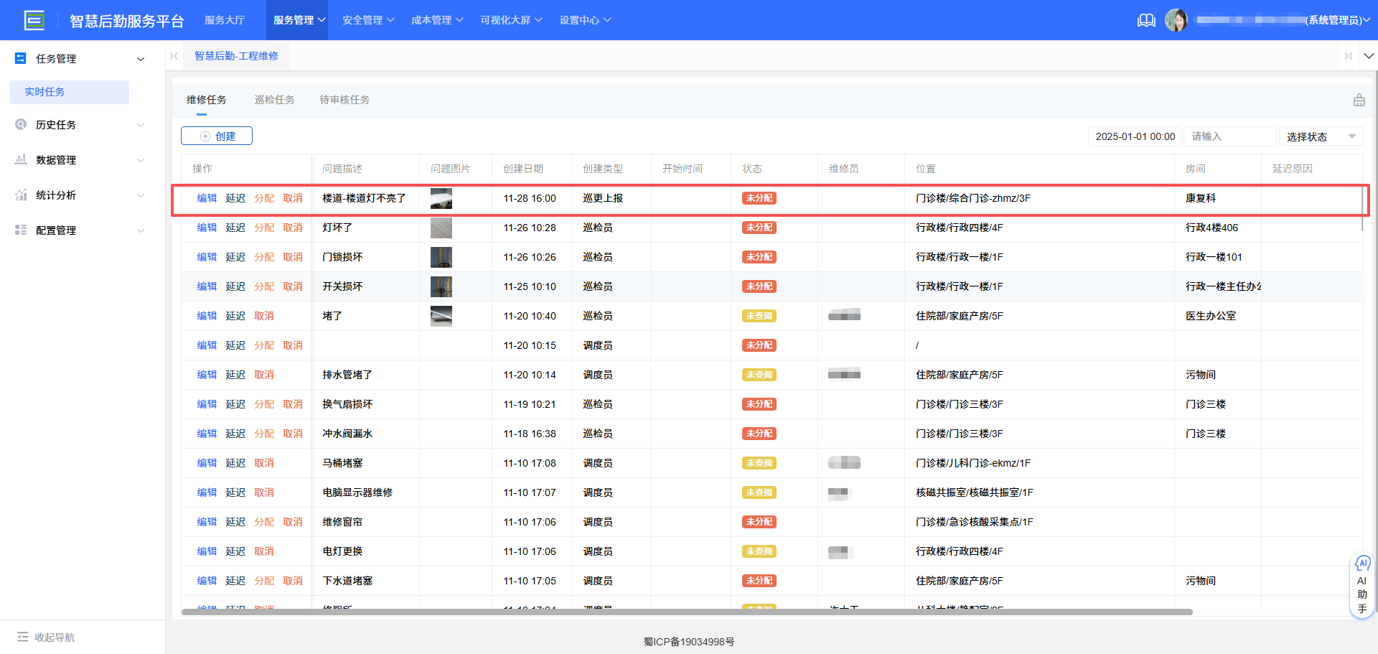Open the help book icon in the header
The height and width of the screenshot is (654, 1378).
click(x=1145, y=20)
